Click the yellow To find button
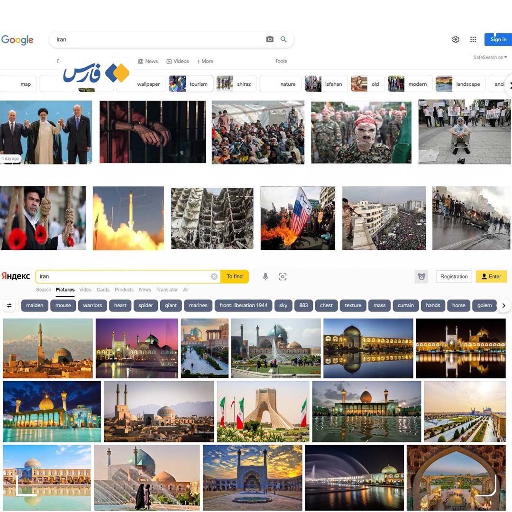Screen dimensions: 512x512 [x=235, y=276]
